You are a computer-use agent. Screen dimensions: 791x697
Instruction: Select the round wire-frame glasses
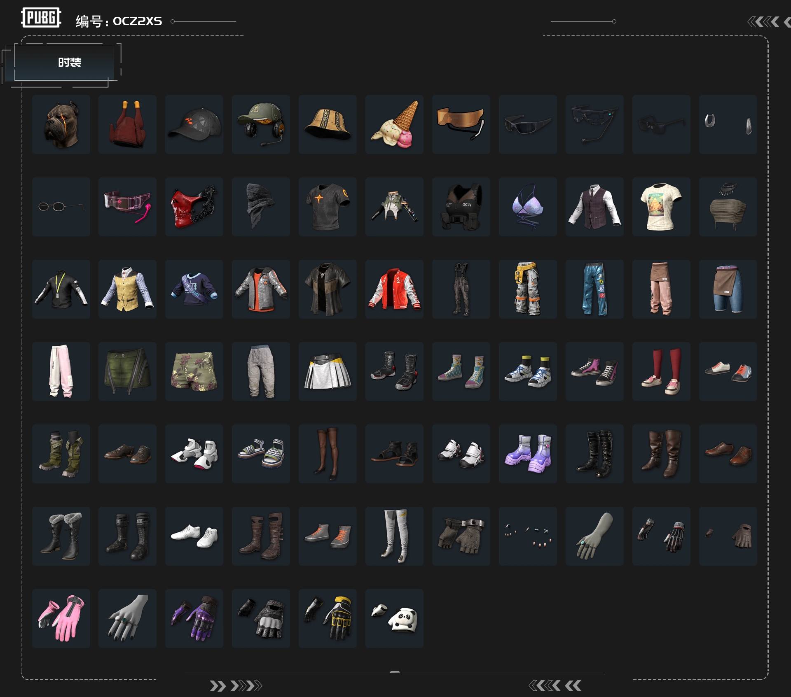click(61, 207)
